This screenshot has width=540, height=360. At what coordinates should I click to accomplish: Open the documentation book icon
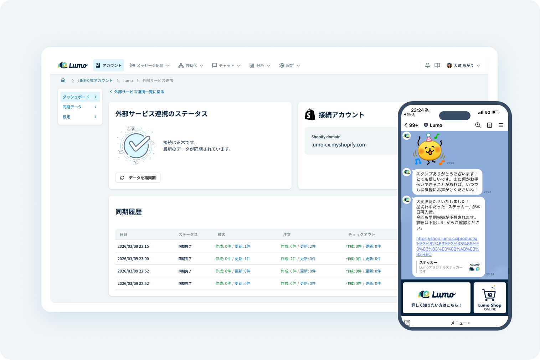pos(437,65)
